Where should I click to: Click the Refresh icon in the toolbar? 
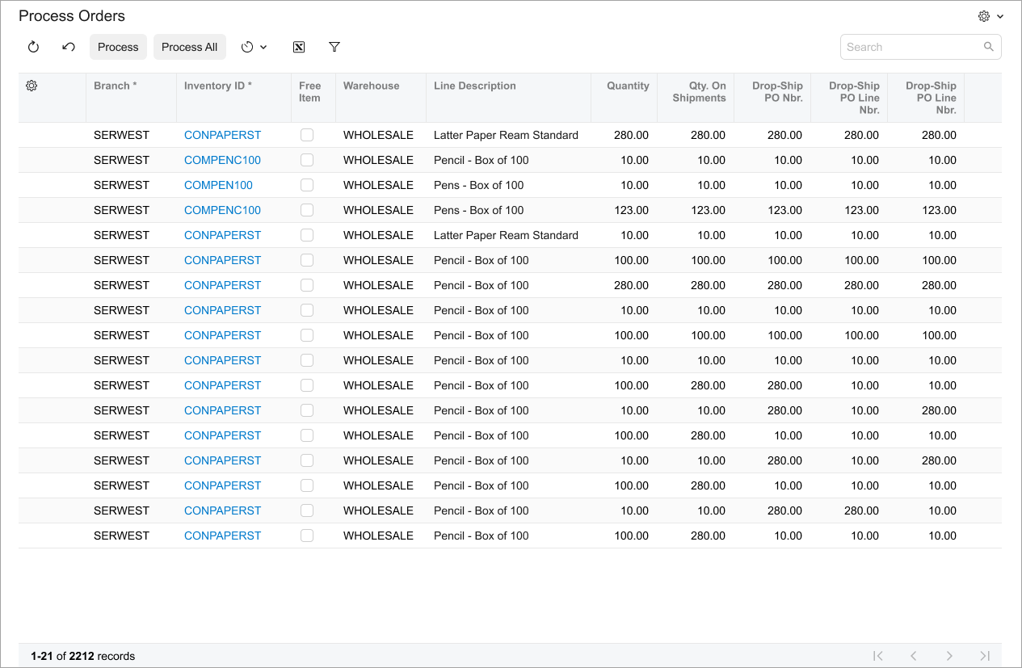pyautogui.click(x=33, y=47)
